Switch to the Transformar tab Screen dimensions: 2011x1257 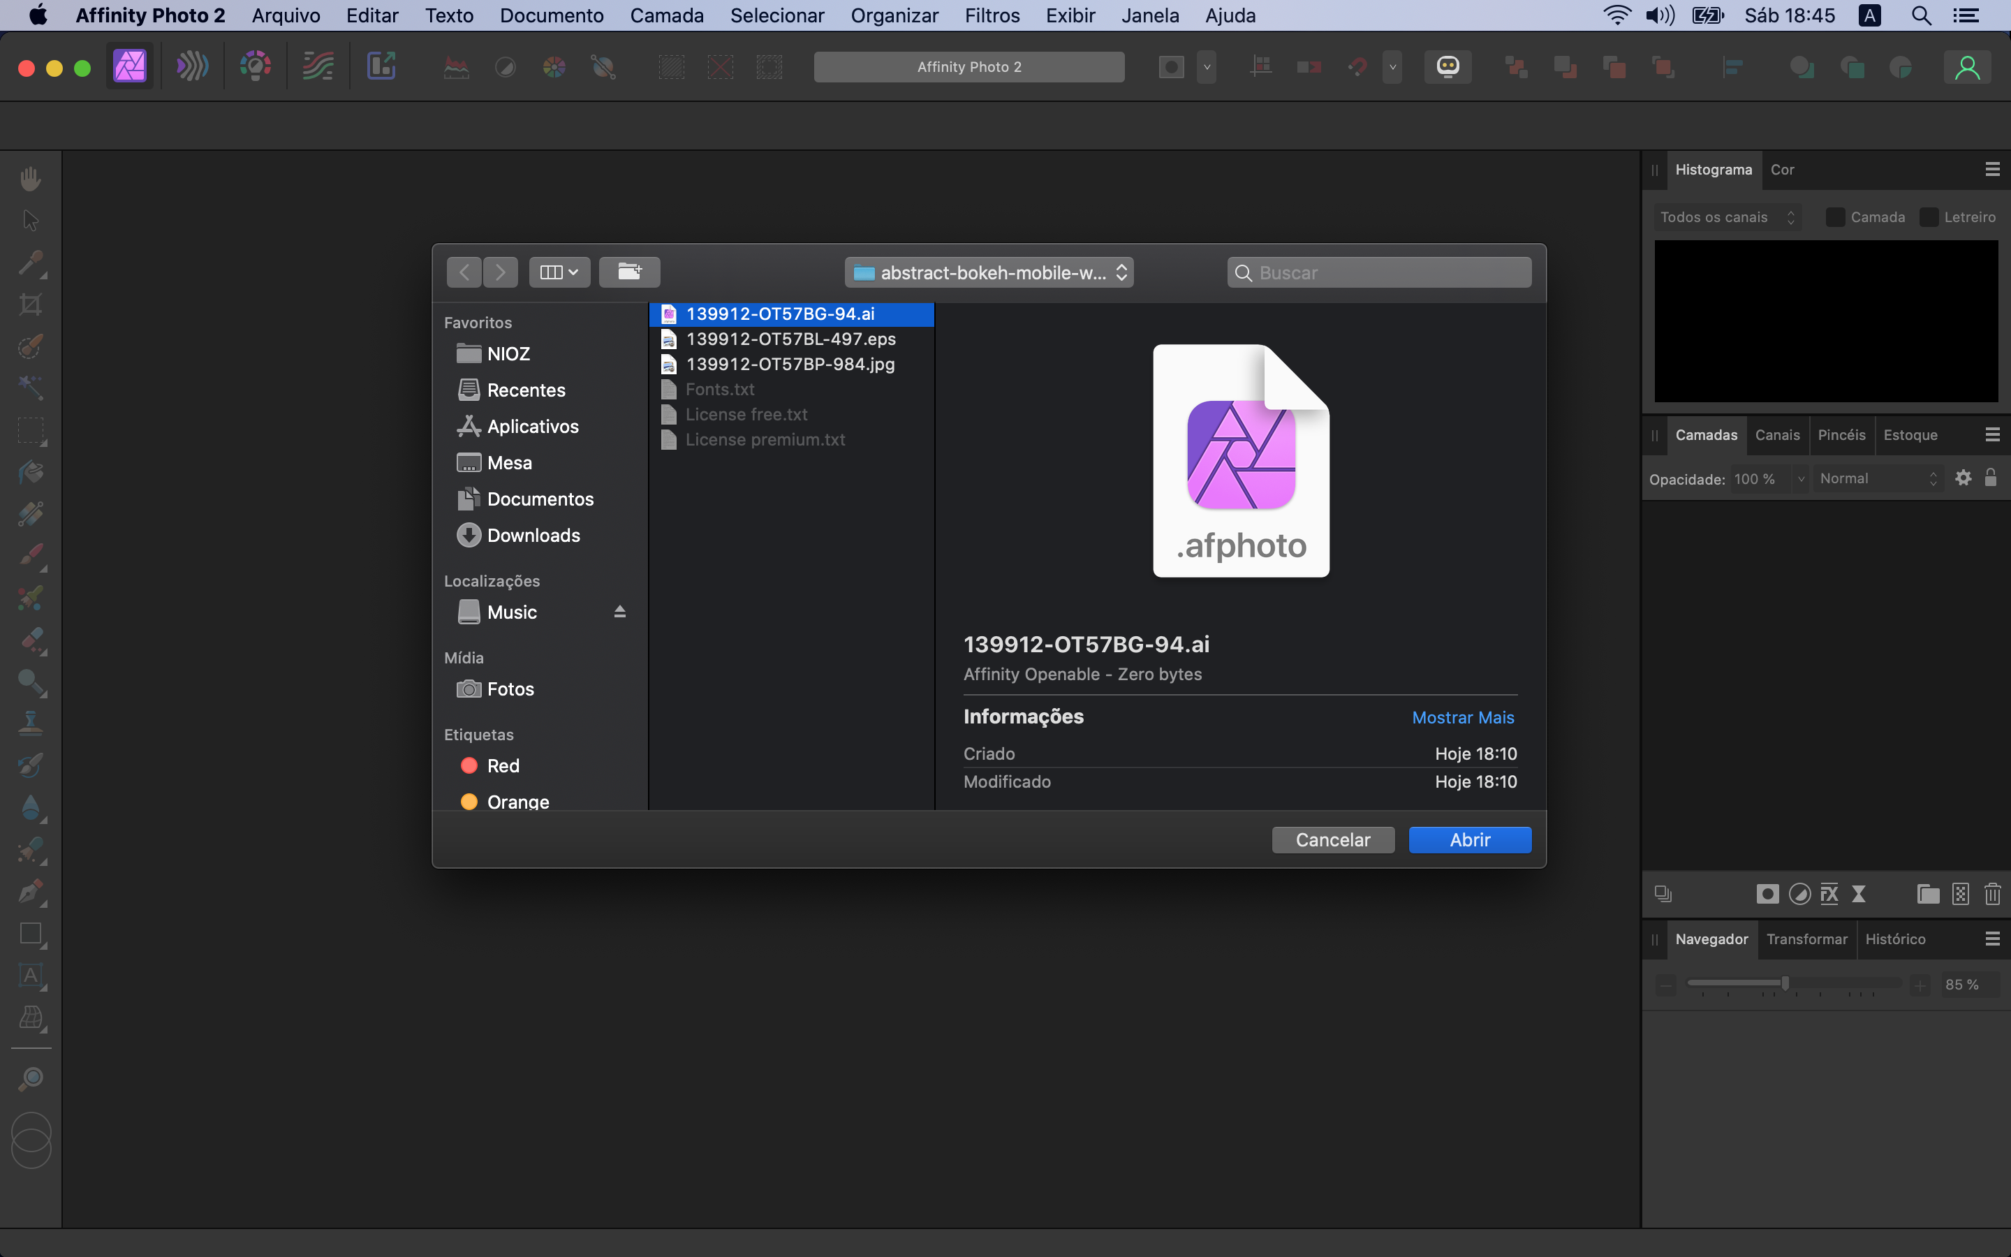1806,939
